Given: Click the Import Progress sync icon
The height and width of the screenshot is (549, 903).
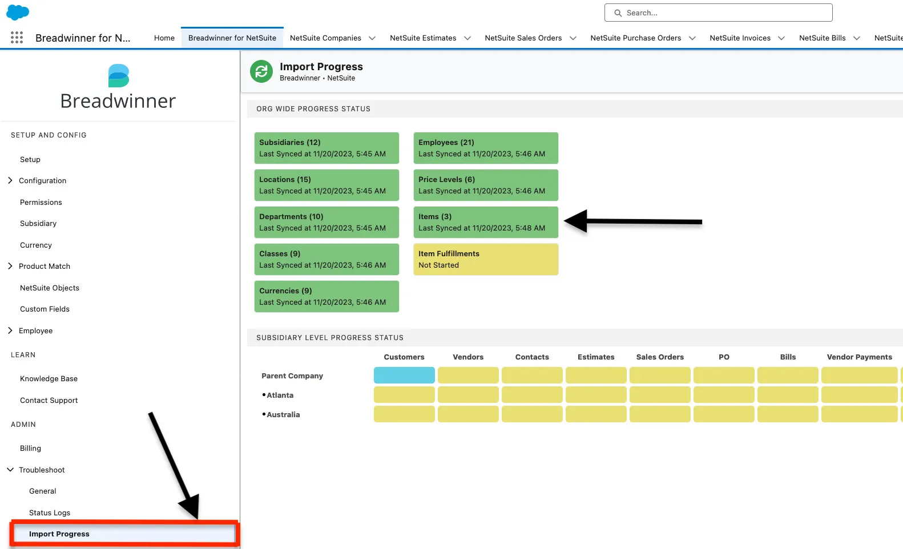Looking at the screenshot, I should click(x=261, y=71).
